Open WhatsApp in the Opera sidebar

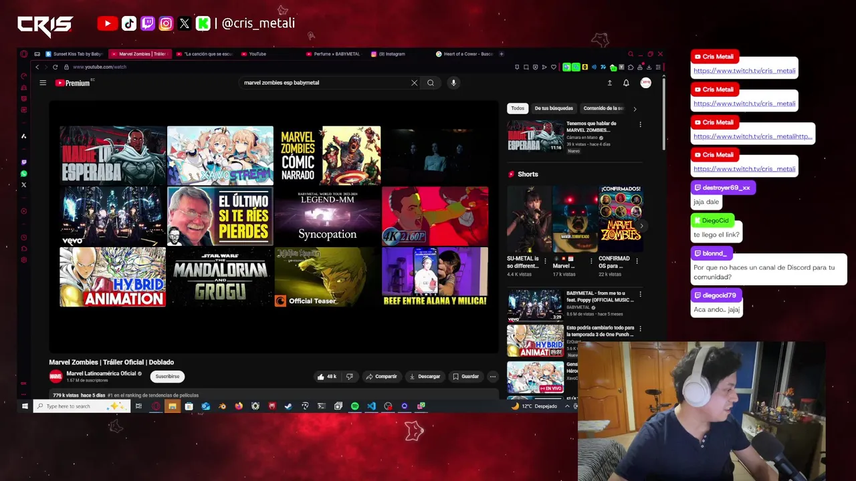pyautogui.click(x=24, y=174)
